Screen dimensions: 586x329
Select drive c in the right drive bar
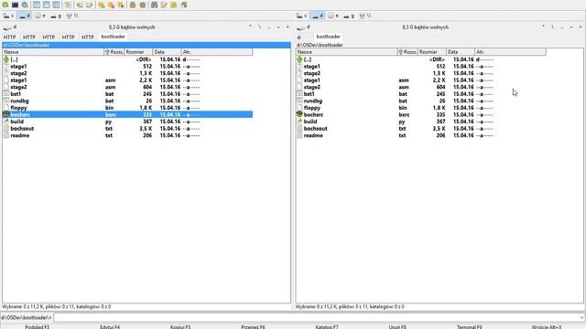pos(301,16)
